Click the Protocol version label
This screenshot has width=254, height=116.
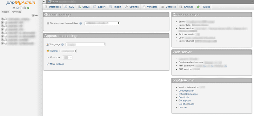pos(187,35)
